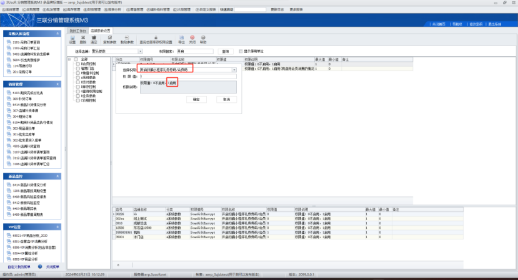Switch to the 我的工作台 tab
The height and width of the screenshot is (280, 518).
(78, 31)
